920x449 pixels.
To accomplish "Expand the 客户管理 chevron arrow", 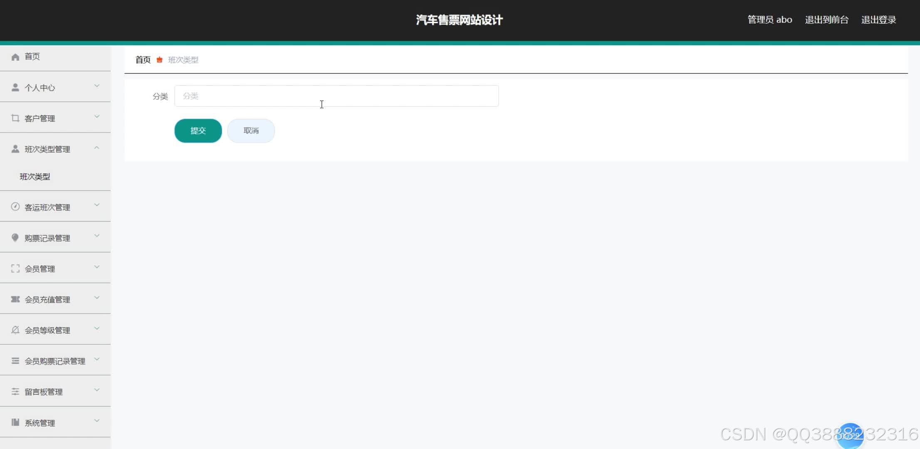I will [96, 117].
